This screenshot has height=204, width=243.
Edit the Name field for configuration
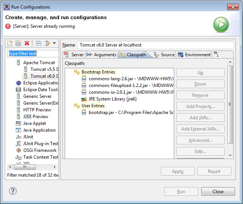pyautogui.click(x=155, y=45)
